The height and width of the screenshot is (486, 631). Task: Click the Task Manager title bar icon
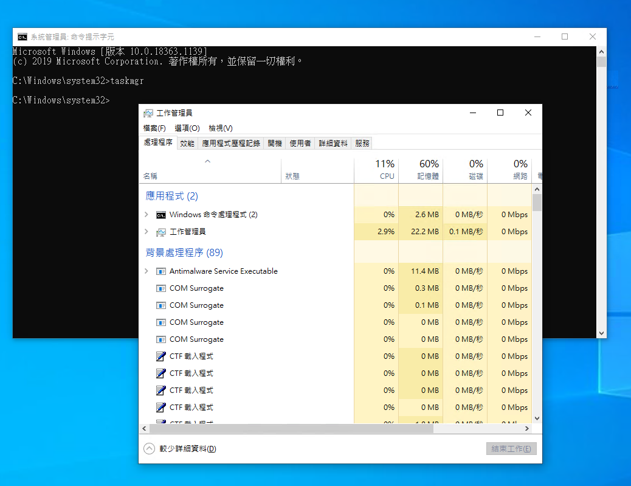point(148,113)
